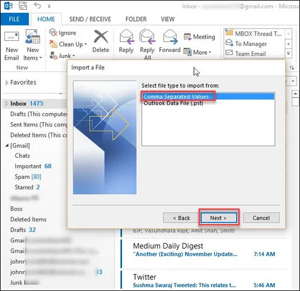Expand the Quick Steps gallery
This screenshot has height=291, width=300.
pyautogui.click(x=288, y=53)
